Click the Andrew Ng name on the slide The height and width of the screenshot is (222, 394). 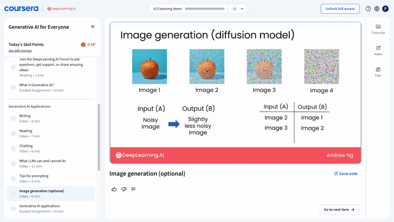coord(340,155)
